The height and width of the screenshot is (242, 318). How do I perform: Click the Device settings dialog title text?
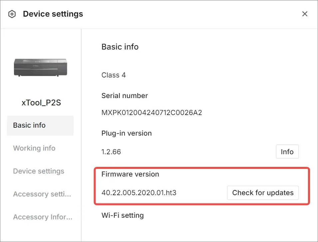pyautogui.click(x=53, y=14)
